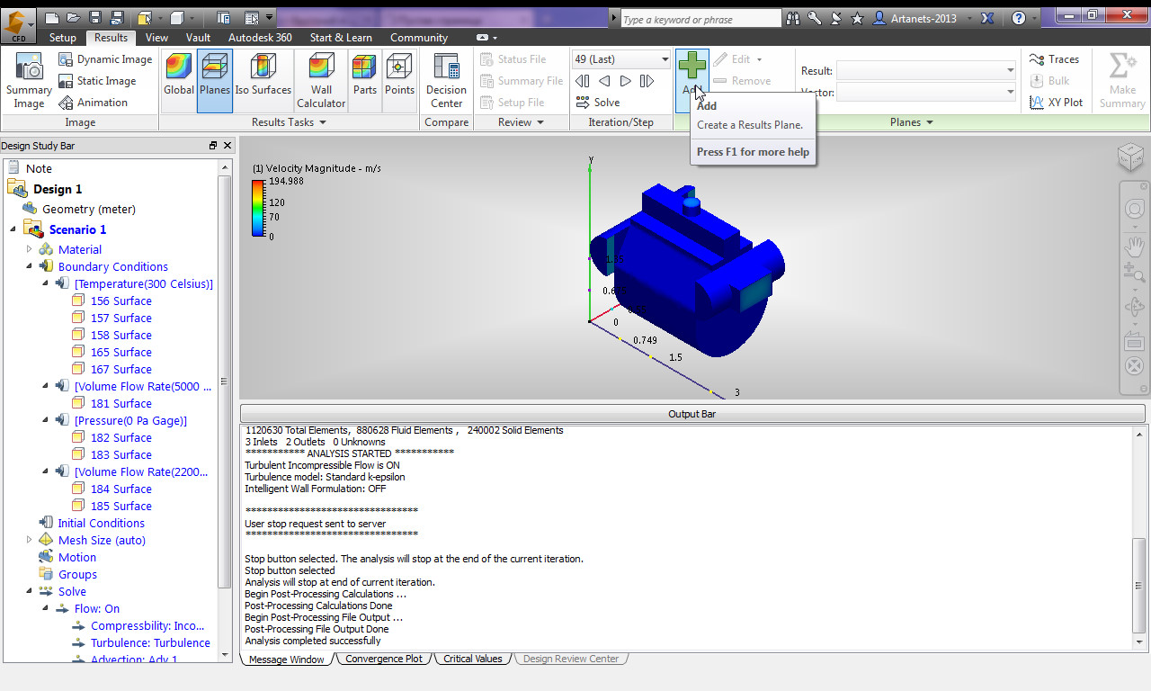Open the Decision Center
Screen dimensions: 1151x691
pos(446,79)
